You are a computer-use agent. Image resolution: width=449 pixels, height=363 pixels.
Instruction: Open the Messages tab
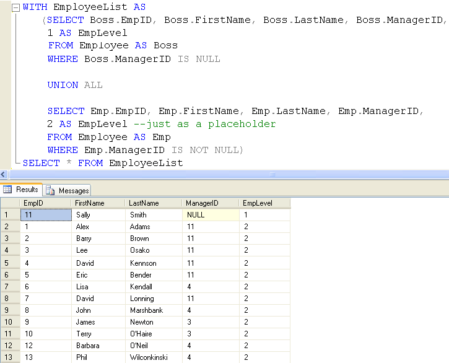point(67,191)
